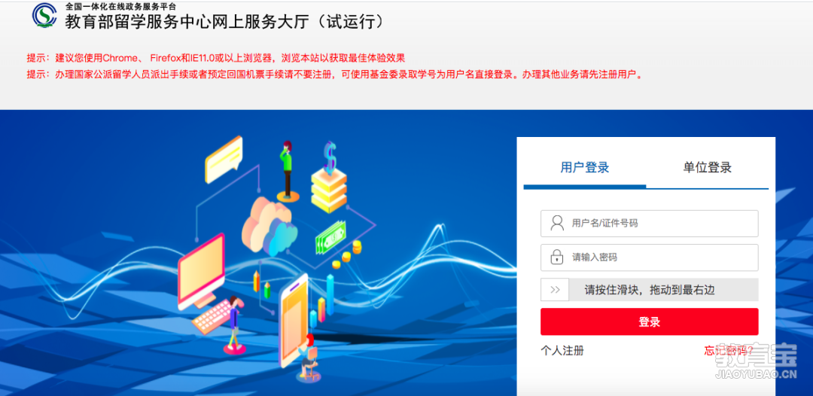The height and width of the screenshot is (396, 813).
Task: Click the desktop monitor illustration
Action: tap(201, 270)
